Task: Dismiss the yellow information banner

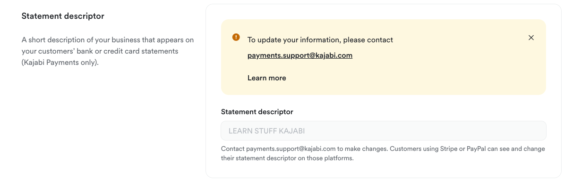Action: (531, 38)
